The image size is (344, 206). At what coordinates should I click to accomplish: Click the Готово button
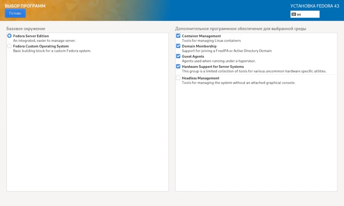tap(15, 13)
